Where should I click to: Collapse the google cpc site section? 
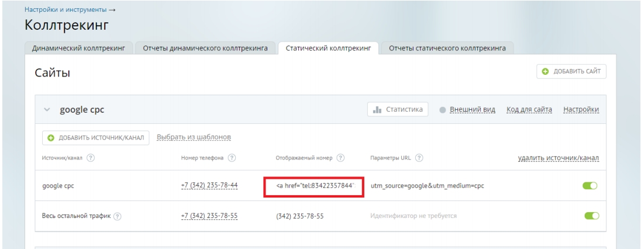click(47, 110)
